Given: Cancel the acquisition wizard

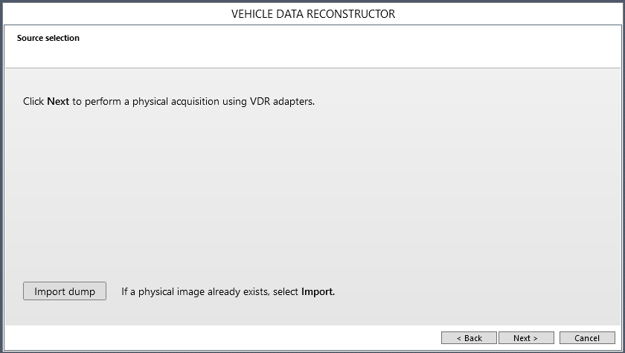Looking at the screenshot, I should 587,338.
